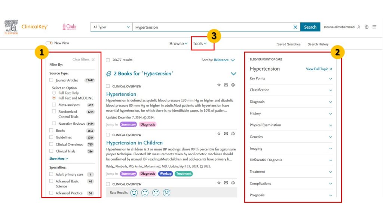383x215 pixels.
Task: Expand the Genetics section
Action: point(291,137)
